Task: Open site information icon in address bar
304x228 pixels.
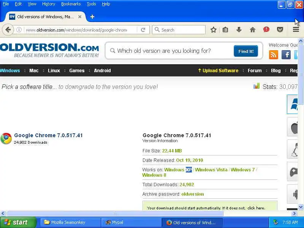Action: pyautogui.click(x=19, y=30)
